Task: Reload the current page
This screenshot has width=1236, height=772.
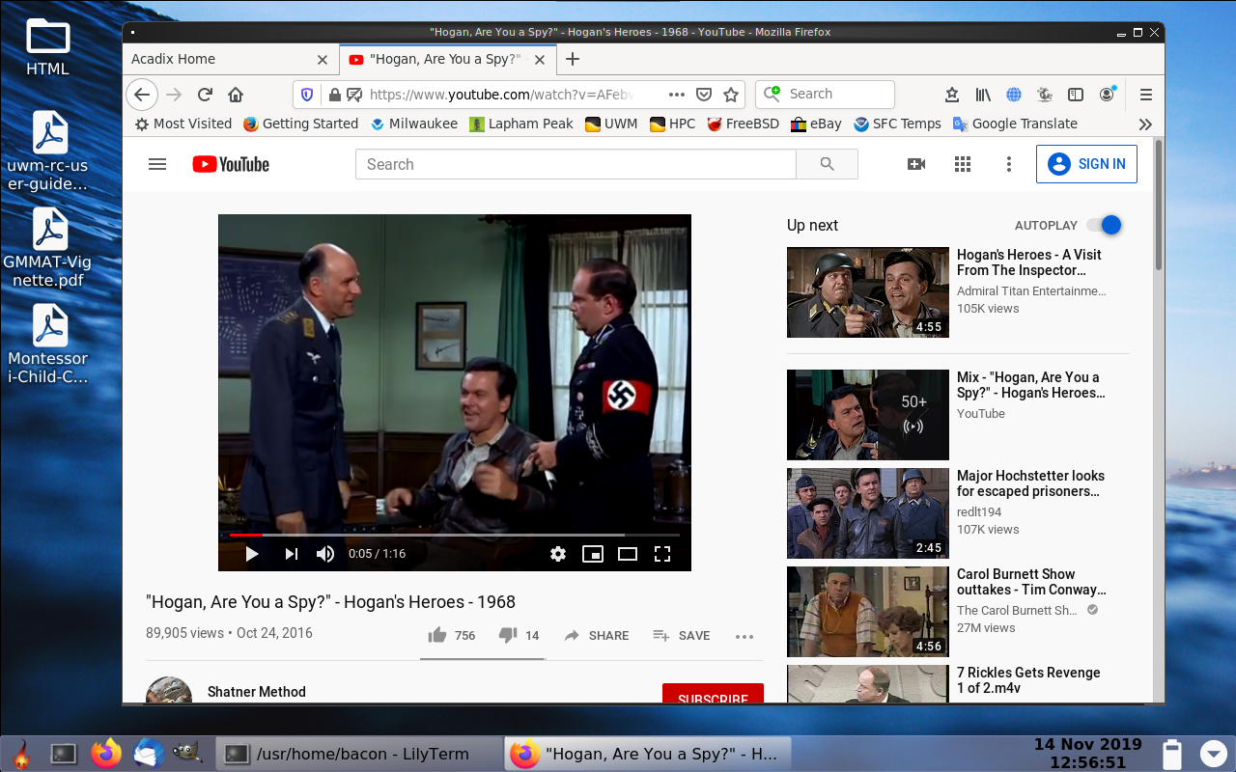Action: point(205,95)
